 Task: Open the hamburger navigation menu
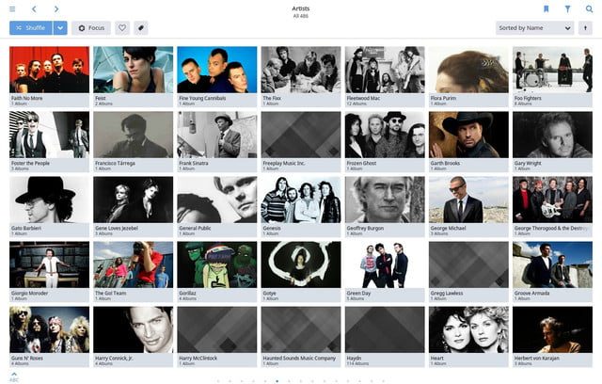(12, 8)
